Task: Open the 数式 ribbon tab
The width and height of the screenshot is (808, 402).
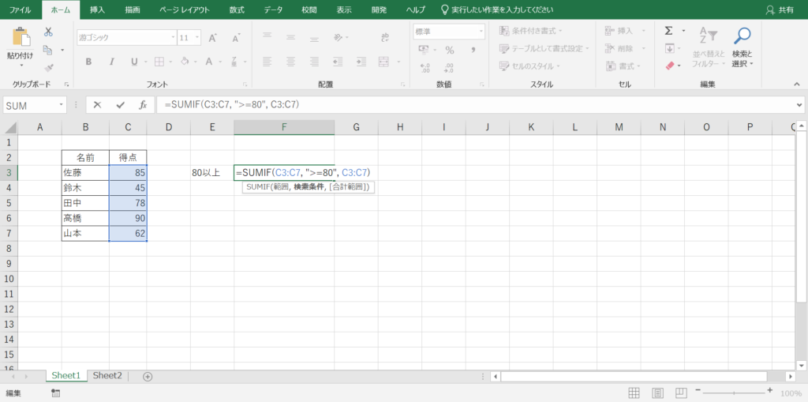Action: click(237, 9)
